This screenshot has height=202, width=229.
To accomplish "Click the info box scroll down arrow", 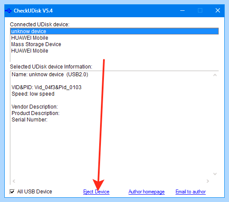I will coord(215,174).
